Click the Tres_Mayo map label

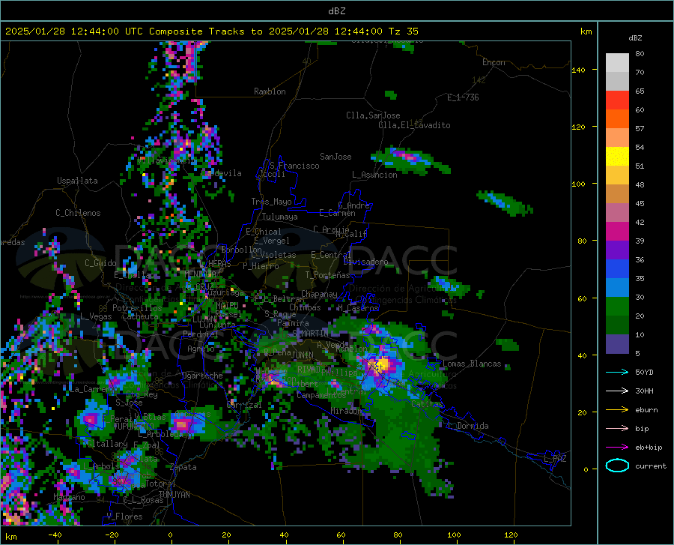(x=271, y=202)
